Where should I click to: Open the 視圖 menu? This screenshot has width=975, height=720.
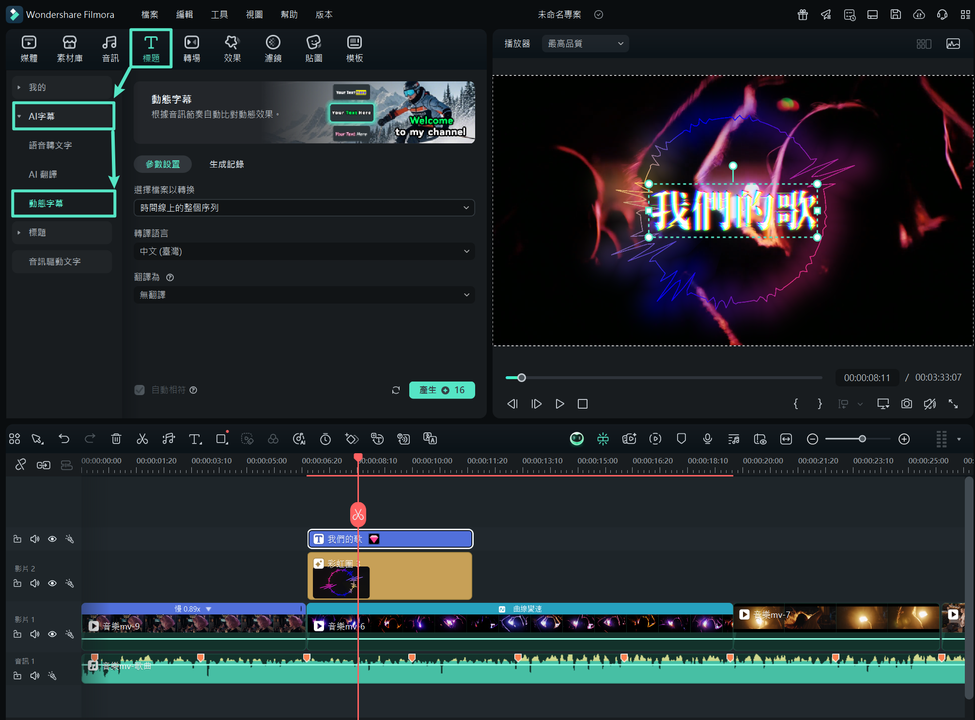(x=254, y=15)
